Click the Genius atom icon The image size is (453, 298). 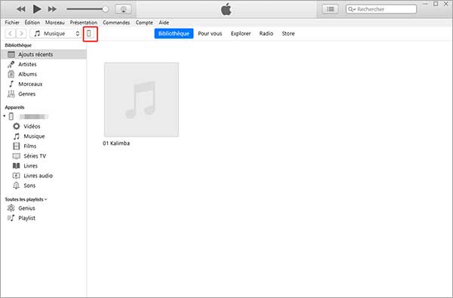(11, 208)
